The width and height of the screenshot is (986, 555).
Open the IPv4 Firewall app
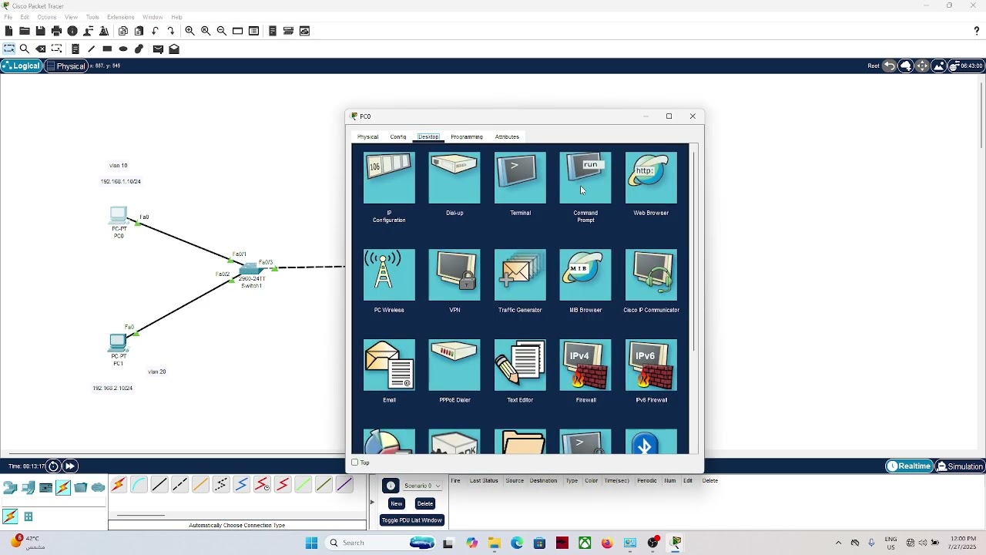(x=585, y=365)
